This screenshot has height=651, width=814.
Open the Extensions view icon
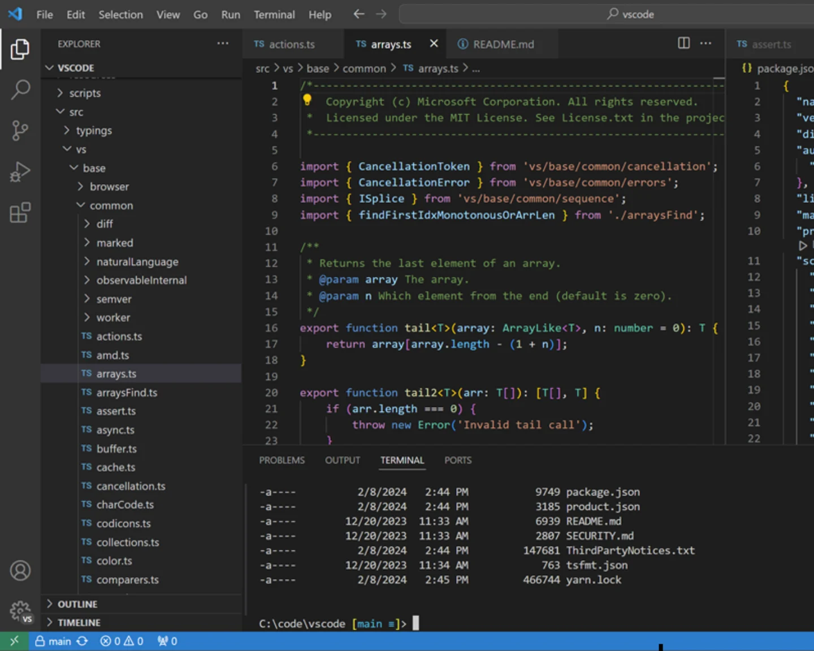20,212
